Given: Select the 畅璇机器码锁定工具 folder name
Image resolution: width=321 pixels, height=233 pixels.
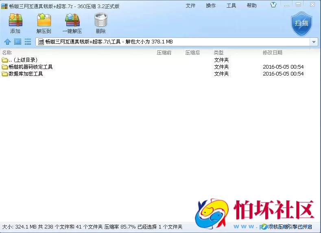Looking at the screenshot, I should (31, 67).
